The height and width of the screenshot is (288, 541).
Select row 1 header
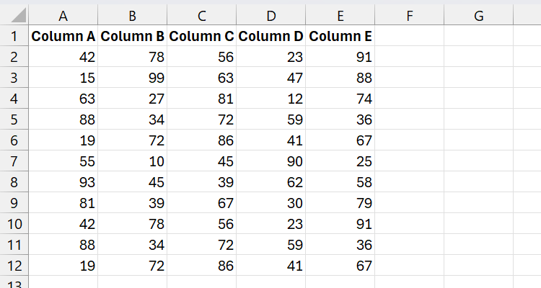tap(14, 36)
